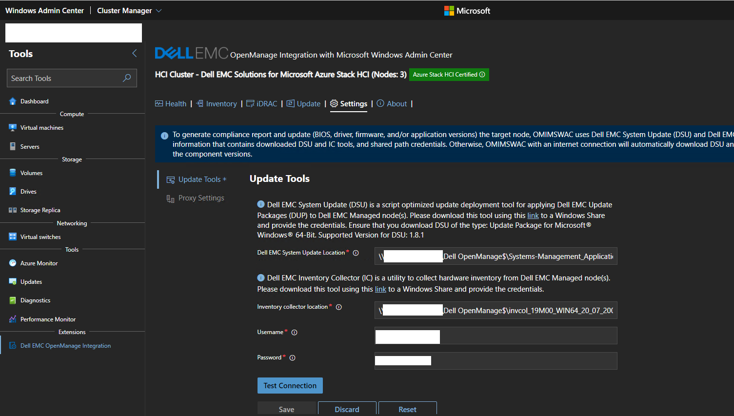Click info icon beside Password

click(x=292, y=357)
